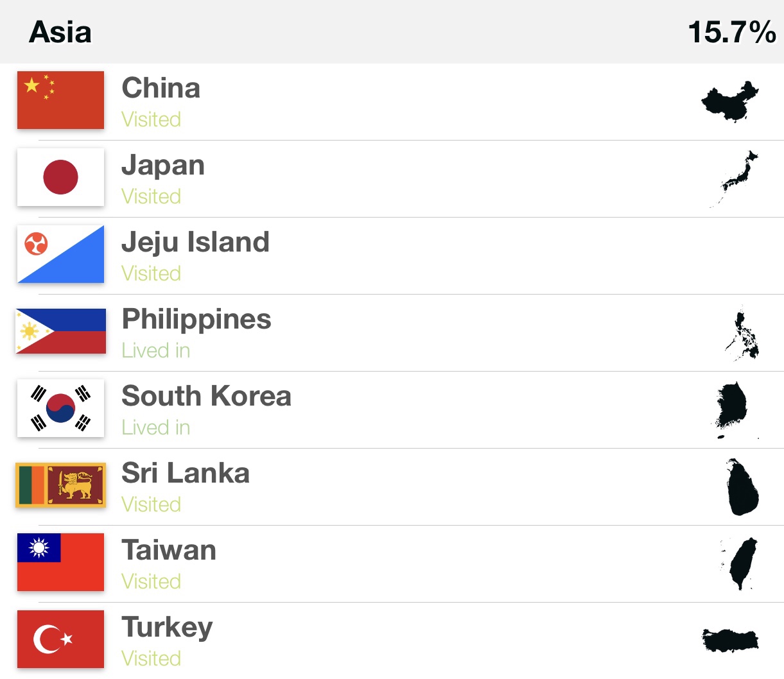Tap "Lived in" status under Philippines
The height and width of the screenshot is (679, 784).
[156, 350]
